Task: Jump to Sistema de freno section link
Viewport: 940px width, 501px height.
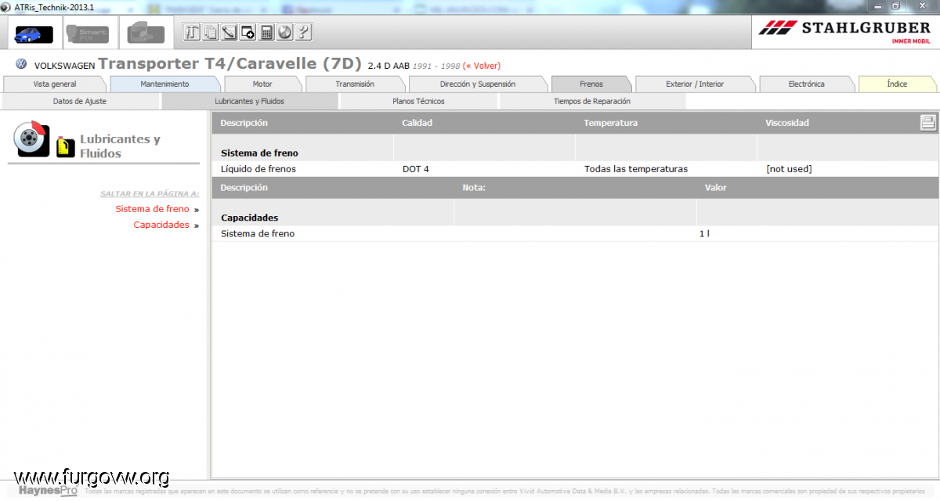Action: [152, 209]
